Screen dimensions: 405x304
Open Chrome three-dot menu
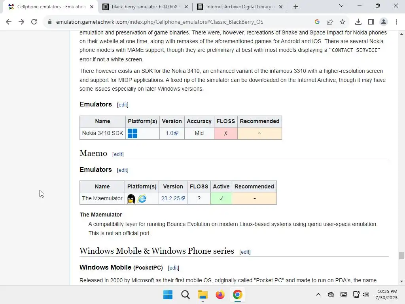[x=396, y=22]
